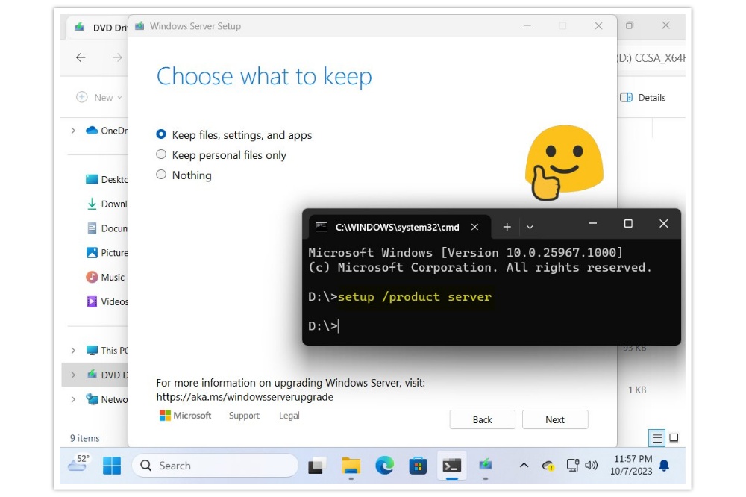
Task: Click the Forward arrow in File Explorer
Action: pyautogui.click(x=117, y=57)
